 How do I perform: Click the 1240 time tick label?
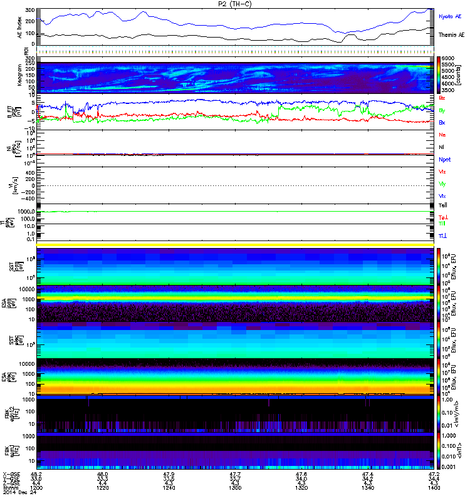tap(169, 488)
